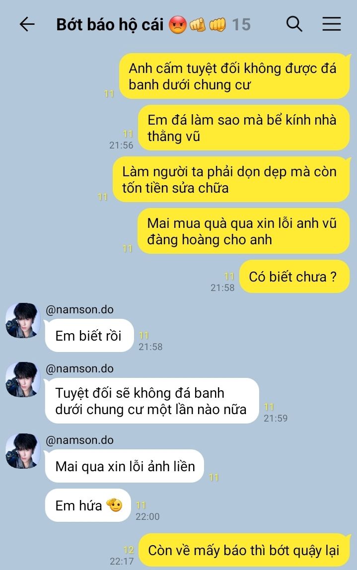This screenshot has width=357, height=570.
Task: Select message 'Em đá làm sao mà bể kính'
Action: click(x=244, y=128)
